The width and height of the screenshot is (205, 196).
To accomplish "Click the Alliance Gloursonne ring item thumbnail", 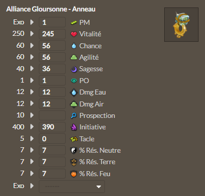I will coord(181,24).
